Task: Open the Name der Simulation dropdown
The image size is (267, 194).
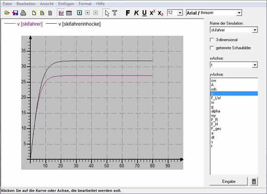Action: click(254, 30)
